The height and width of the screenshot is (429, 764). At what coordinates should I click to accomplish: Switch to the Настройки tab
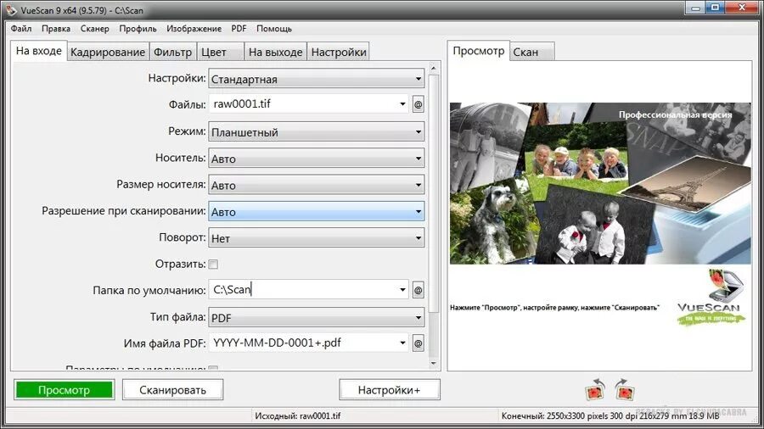(x=339, y=52)
